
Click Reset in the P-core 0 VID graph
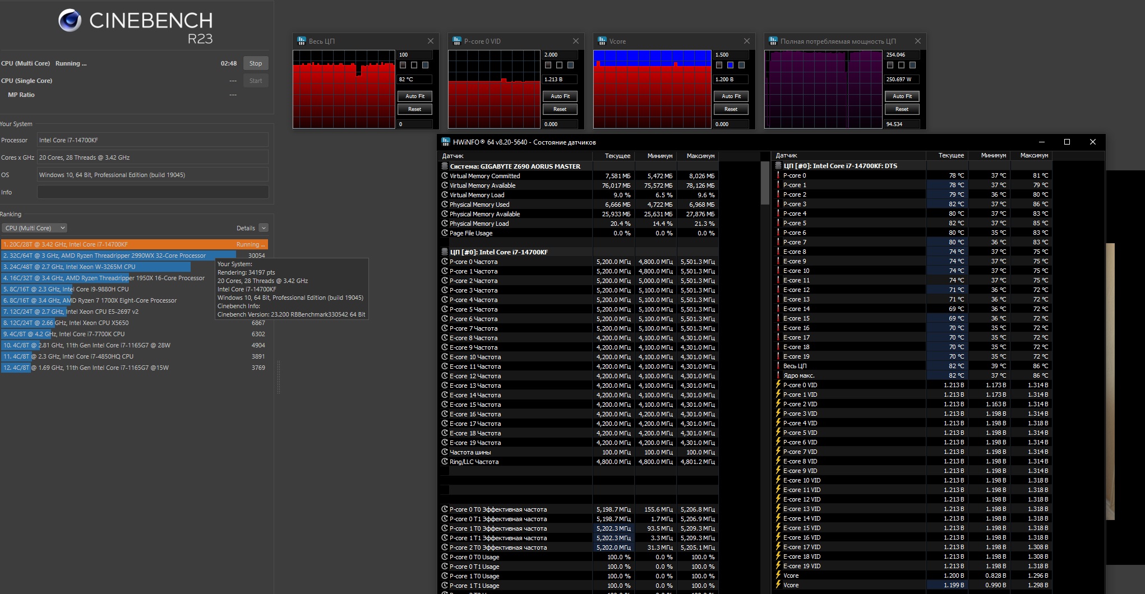click(x=560, y=109)
